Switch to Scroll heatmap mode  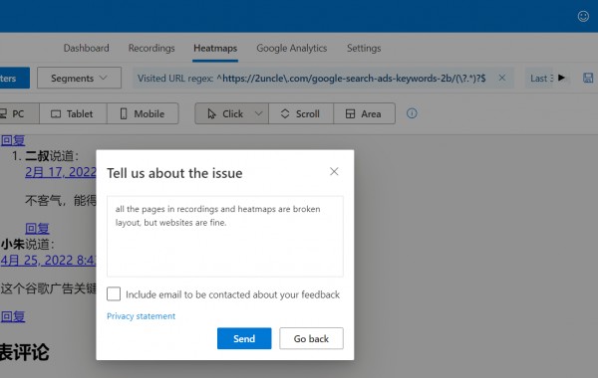tap(301, 113)
